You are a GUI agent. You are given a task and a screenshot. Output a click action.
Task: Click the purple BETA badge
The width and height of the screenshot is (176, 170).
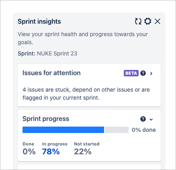coord(131,73)
